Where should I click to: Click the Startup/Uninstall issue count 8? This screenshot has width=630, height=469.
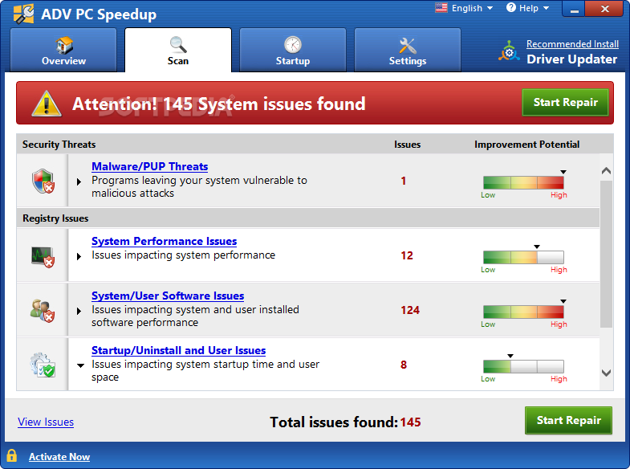[404, 365]
